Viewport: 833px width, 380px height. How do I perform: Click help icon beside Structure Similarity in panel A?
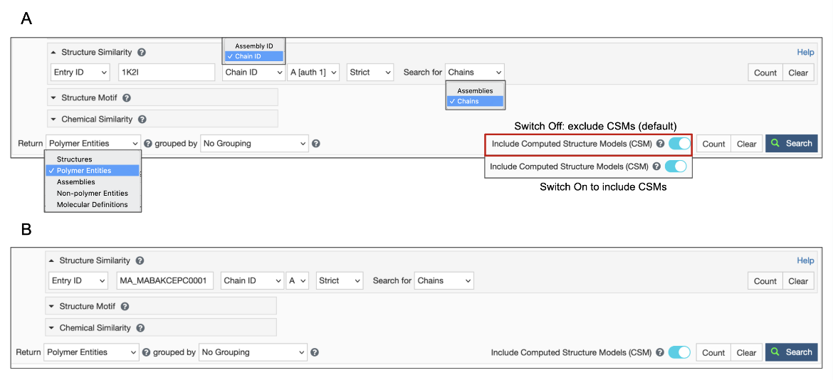point(142,53)
